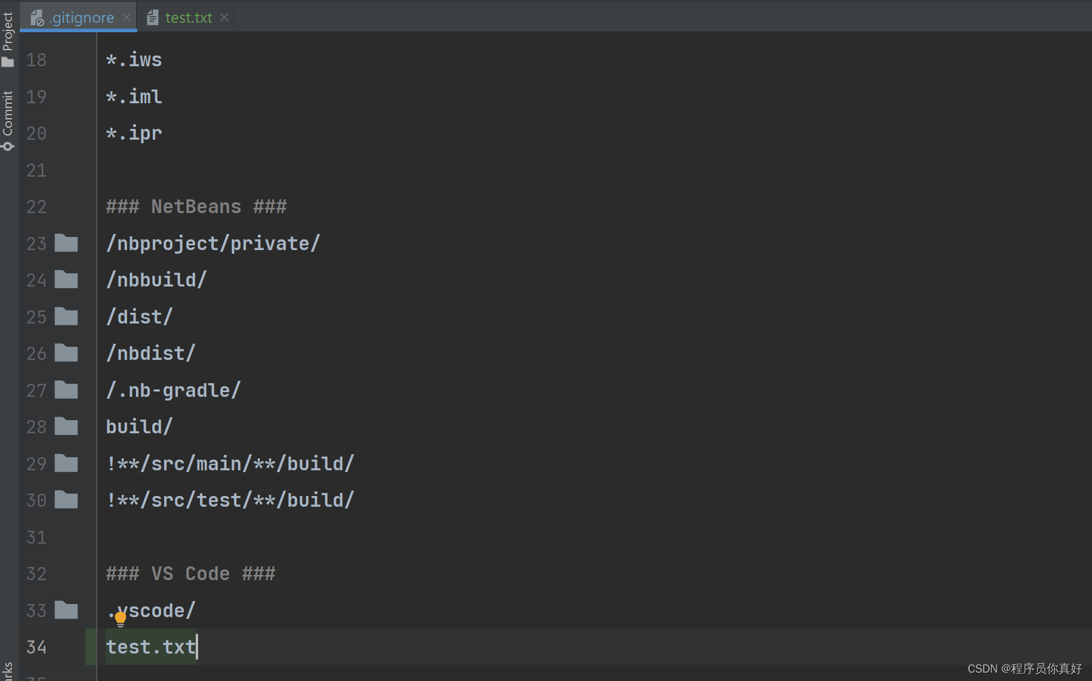Click folder gutter icon on line 33
Viewport: 1092px width, 681px height.
coord(66,610)
